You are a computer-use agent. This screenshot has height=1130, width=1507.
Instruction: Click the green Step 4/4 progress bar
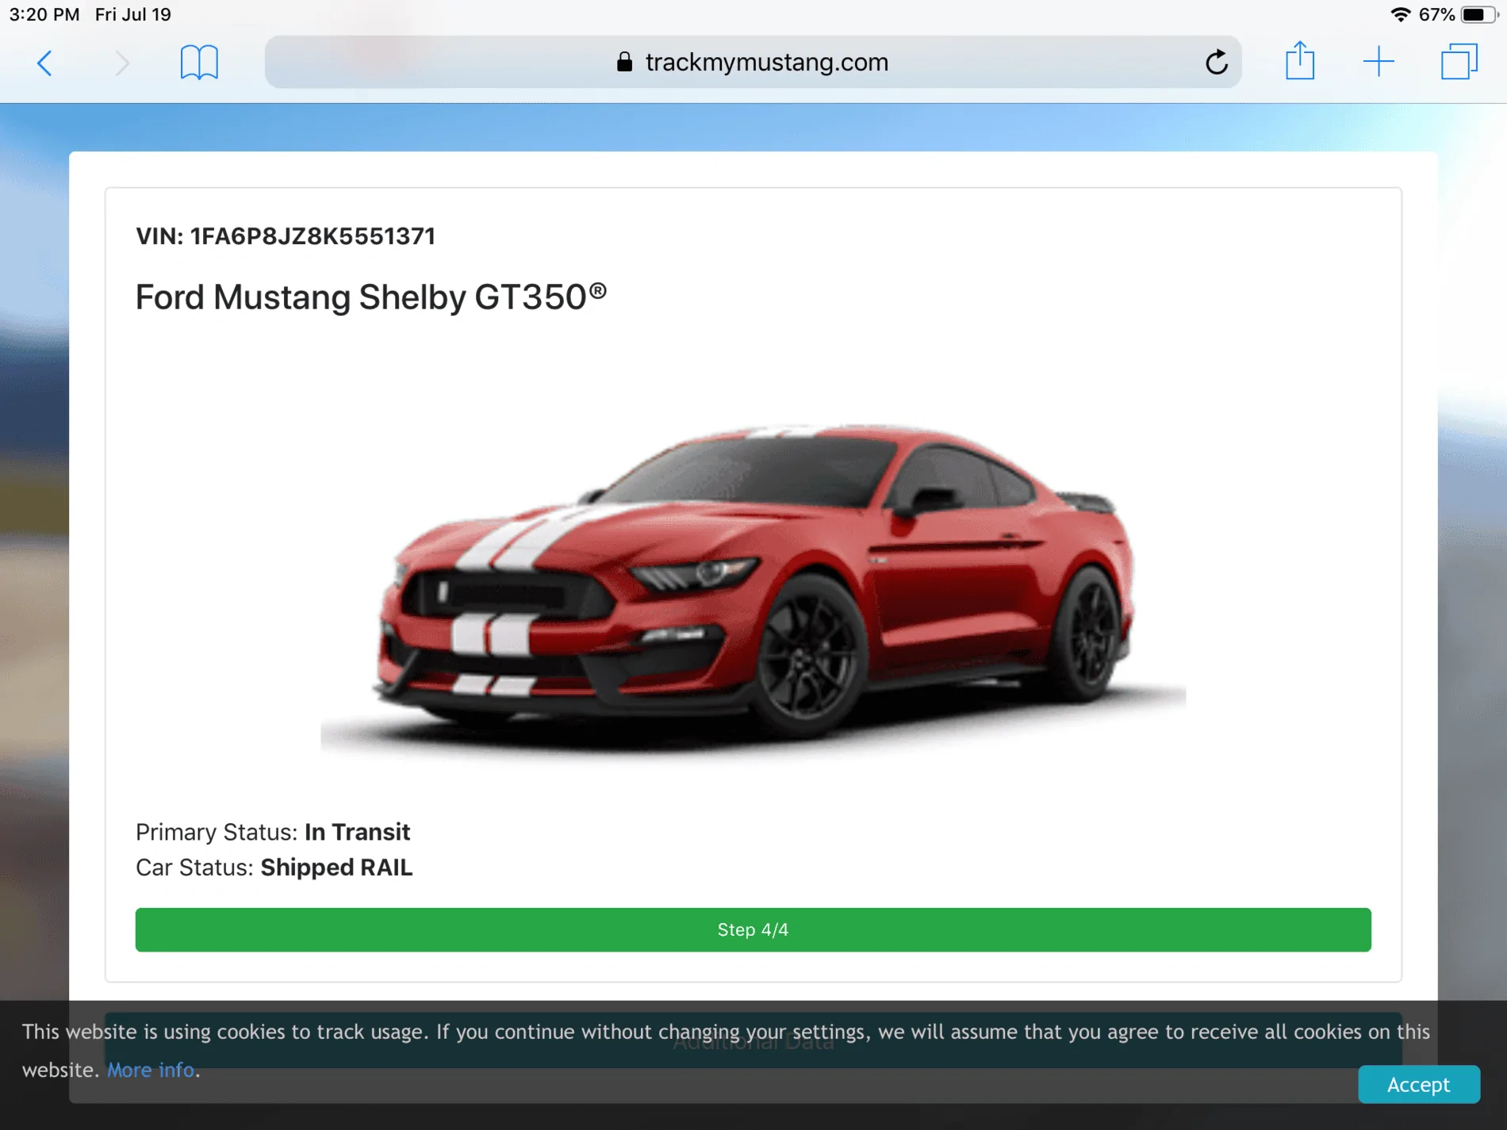753,929
